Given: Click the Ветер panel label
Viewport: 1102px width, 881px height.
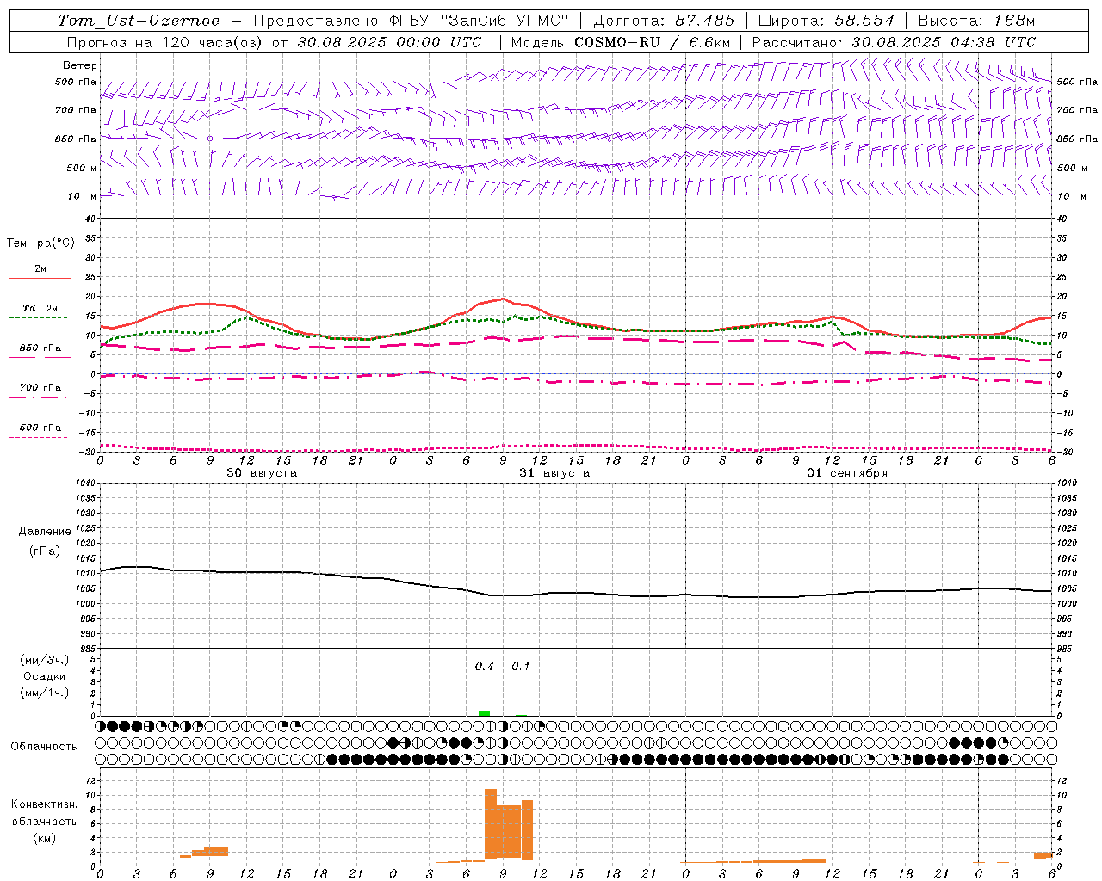Looking at the screenshot, I should [x=80, y=65].
